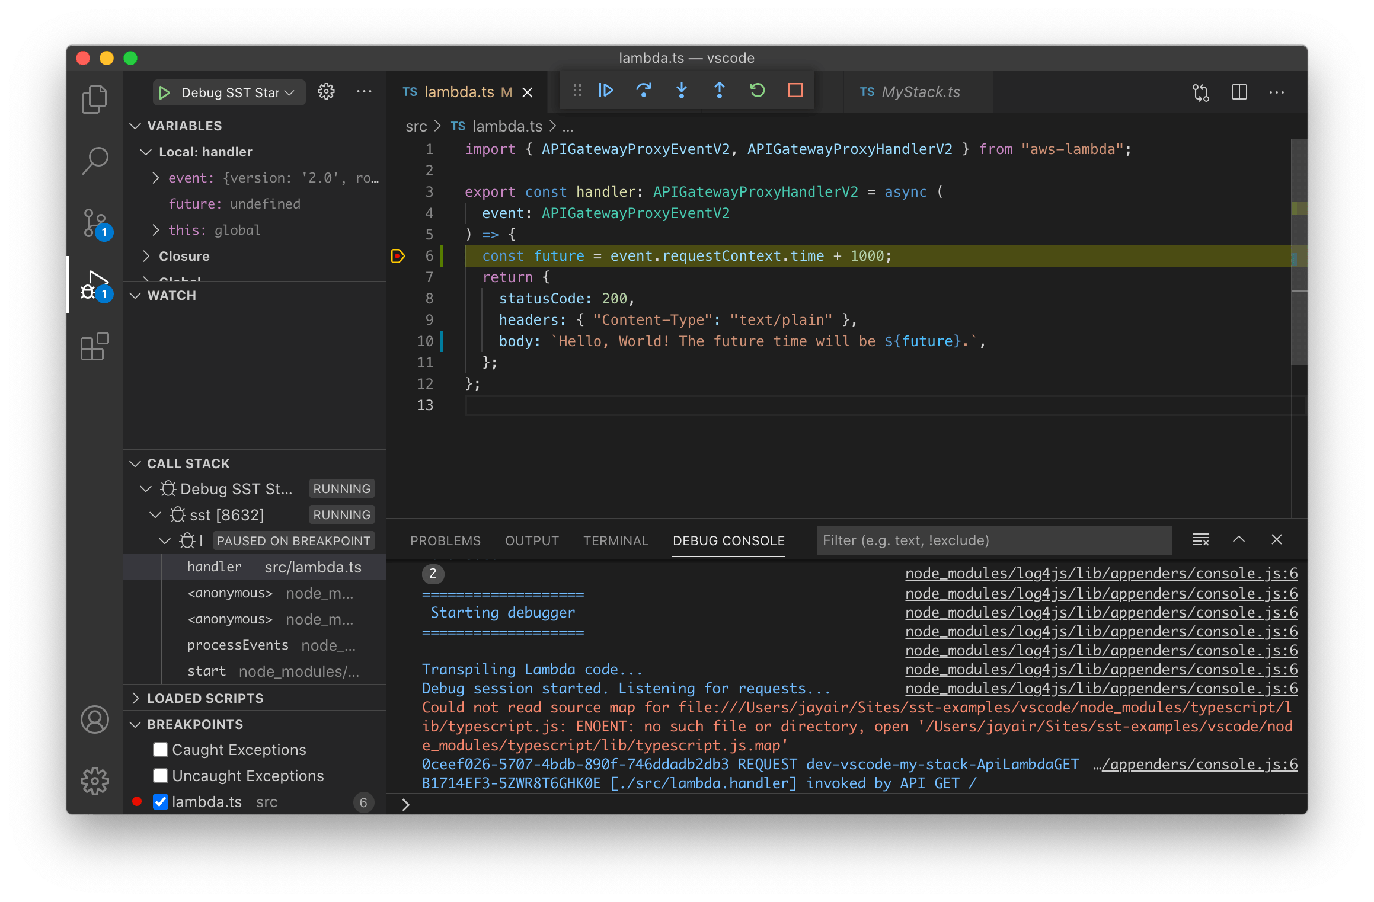Open the Extensions view in activity bar
The width and height of the screenshot is (1374, 902).
(95, 347)
